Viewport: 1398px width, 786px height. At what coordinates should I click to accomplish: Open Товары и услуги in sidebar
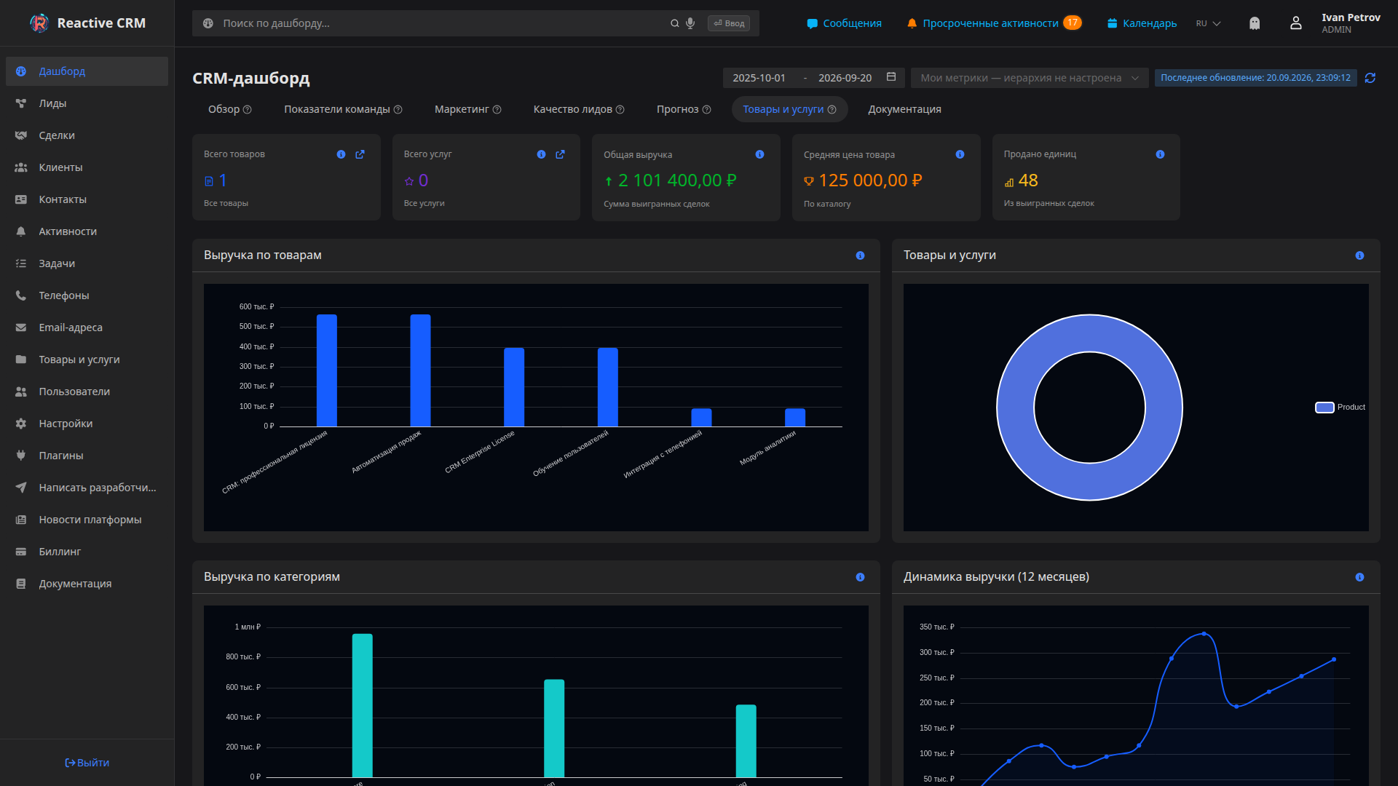pos(87,360)
